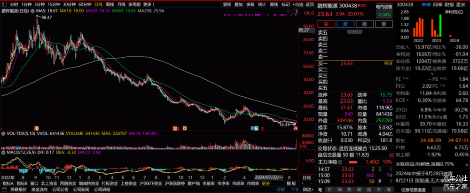Select the 日线 daily chart tab
The width and height of the screenshot is (470, 193).
point(98,5)
